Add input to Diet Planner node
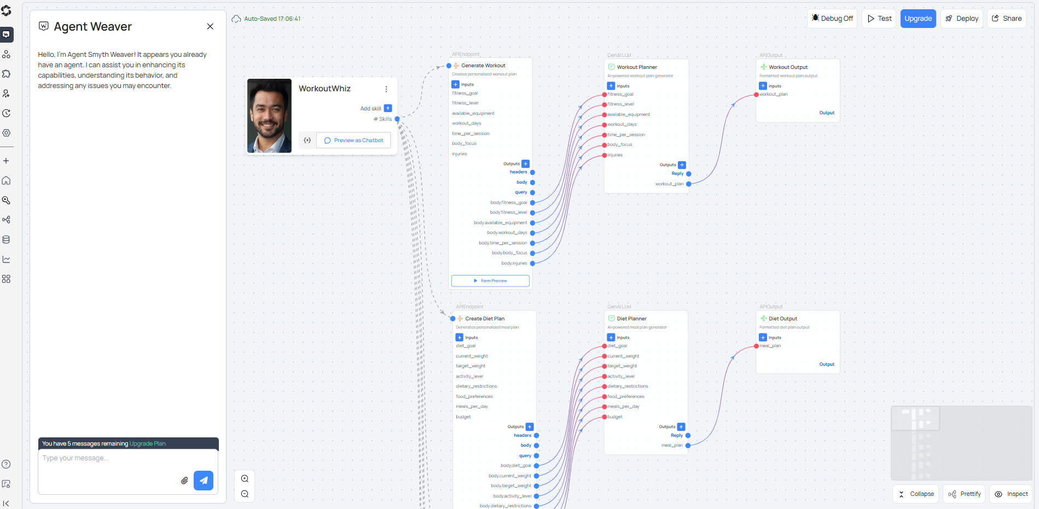1039x509 pixels. point(611,338)
